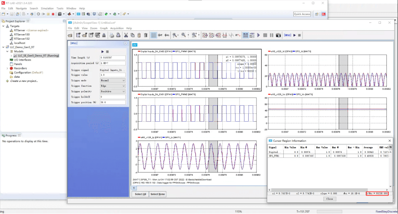
Task: Click the play button in the OPA1 panel
Action: [x=102, y=52]
